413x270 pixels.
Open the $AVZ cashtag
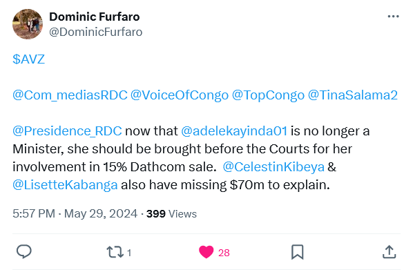(29, 59)
